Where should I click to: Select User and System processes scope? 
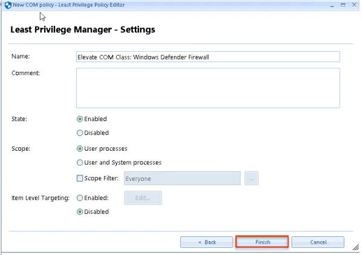[x=80, y=162]
